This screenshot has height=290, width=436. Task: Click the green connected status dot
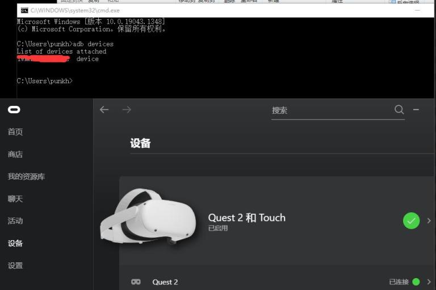coord(416,282)
